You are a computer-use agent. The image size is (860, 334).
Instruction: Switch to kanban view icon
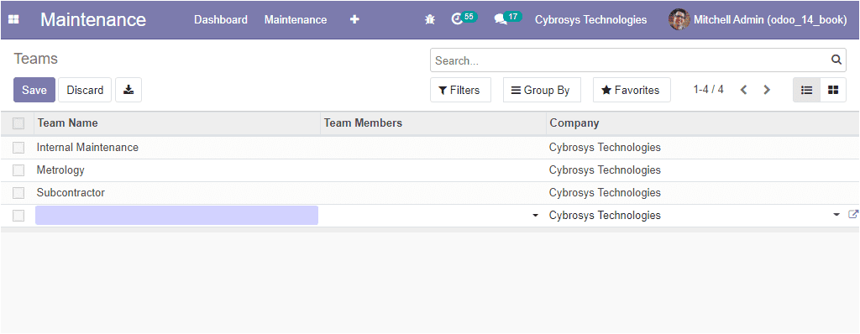click(833, 90)
